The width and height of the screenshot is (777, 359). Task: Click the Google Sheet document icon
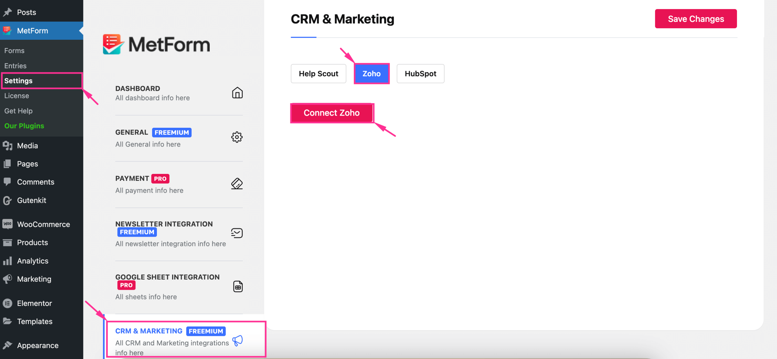click(238, 286)
